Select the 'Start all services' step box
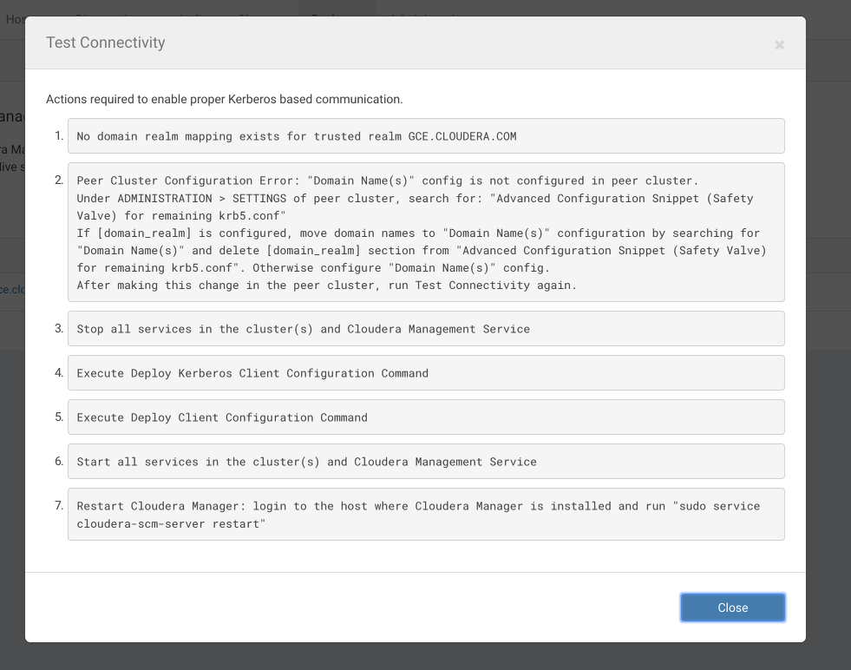 (x=425, y=462)
